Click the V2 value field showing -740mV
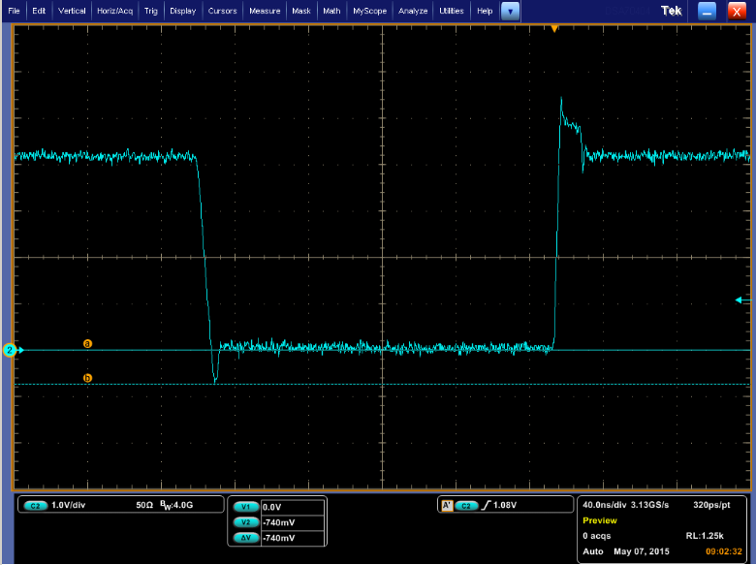 [x=293, y=522]
